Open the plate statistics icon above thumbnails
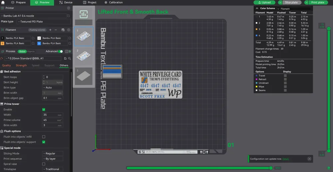Screen dimensions: 333x172 84,14
